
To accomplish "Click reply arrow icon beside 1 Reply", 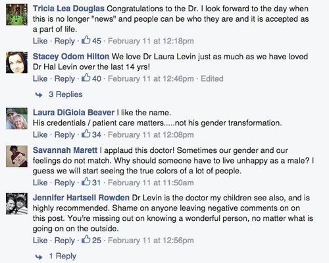I will tap(39, 256).
